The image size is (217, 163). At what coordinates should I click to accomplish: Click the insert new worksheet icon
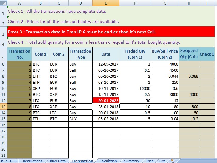[x=173, y=161]
